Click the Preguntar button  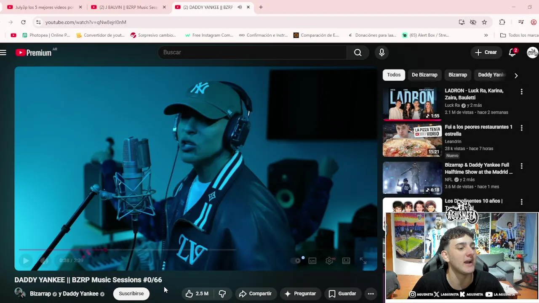300,294
